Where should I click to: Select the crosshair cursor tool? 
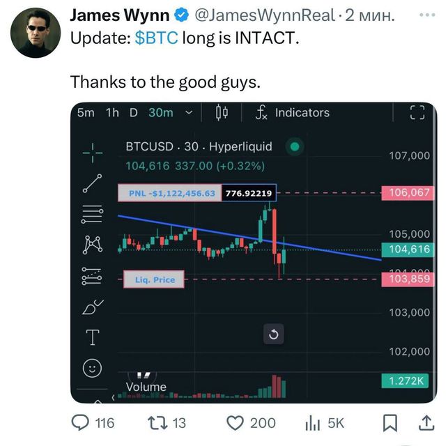pyautogui.click(x=92, y=153)
